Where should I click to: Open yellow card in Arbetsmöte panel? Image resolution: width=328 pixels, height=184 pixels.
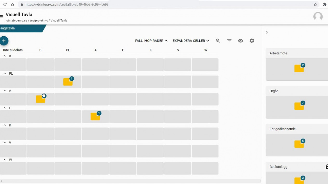[299, 68]
